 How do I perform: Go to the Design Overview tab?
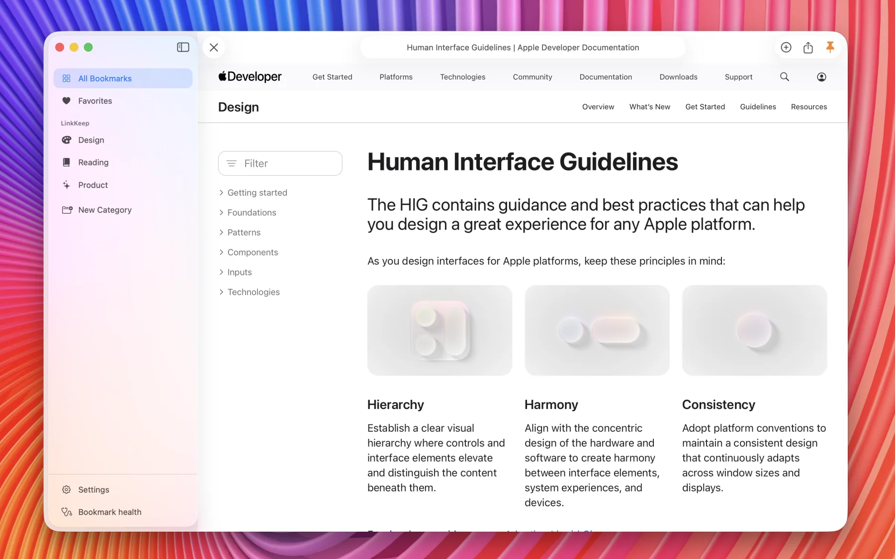point(598,107)
